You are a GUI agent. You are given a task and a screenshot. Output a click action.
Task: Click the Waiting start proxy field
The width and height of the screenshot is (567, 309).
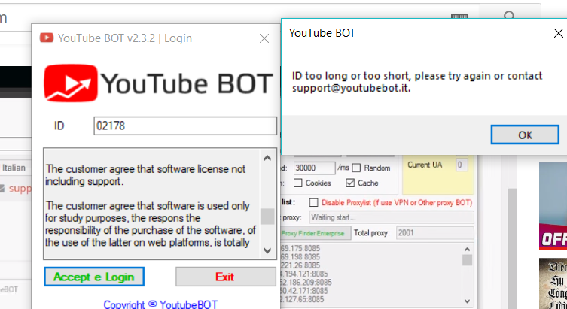click(x=392, y=217)
